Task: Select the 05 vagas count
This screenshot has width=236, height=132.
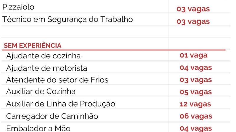Action: pos(196,92)
